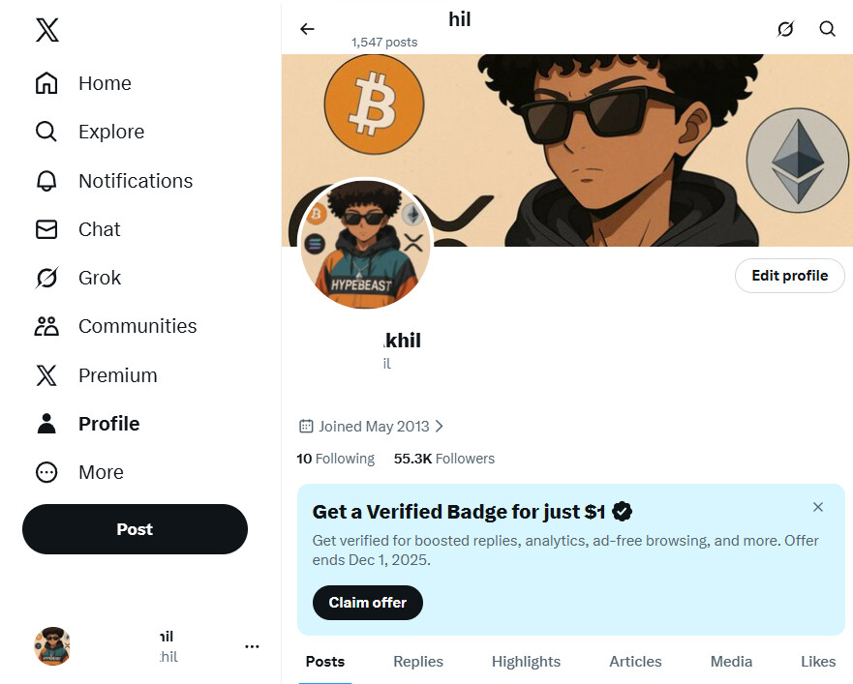Switch to the Highlights tab
853x684 pixels.
coord(526,662)
